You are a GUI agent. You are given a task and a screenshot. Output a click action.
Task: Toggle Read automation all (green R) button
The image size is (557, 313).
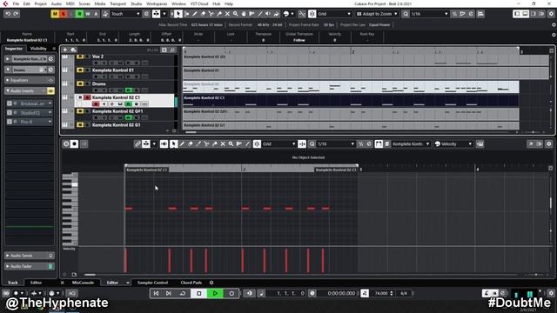79,14
